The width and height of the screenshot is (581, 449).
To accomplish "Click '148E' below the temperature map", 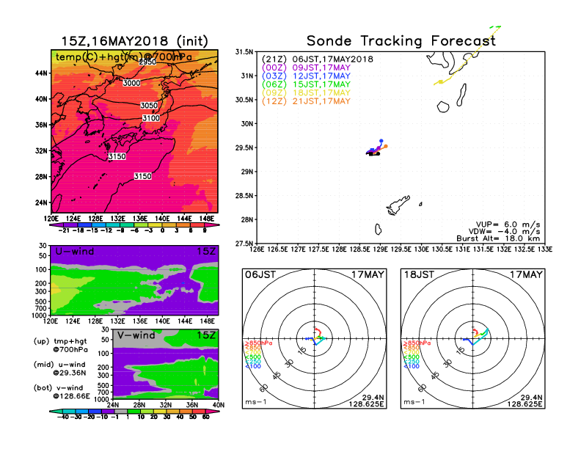I will click(x=207, y=219).
